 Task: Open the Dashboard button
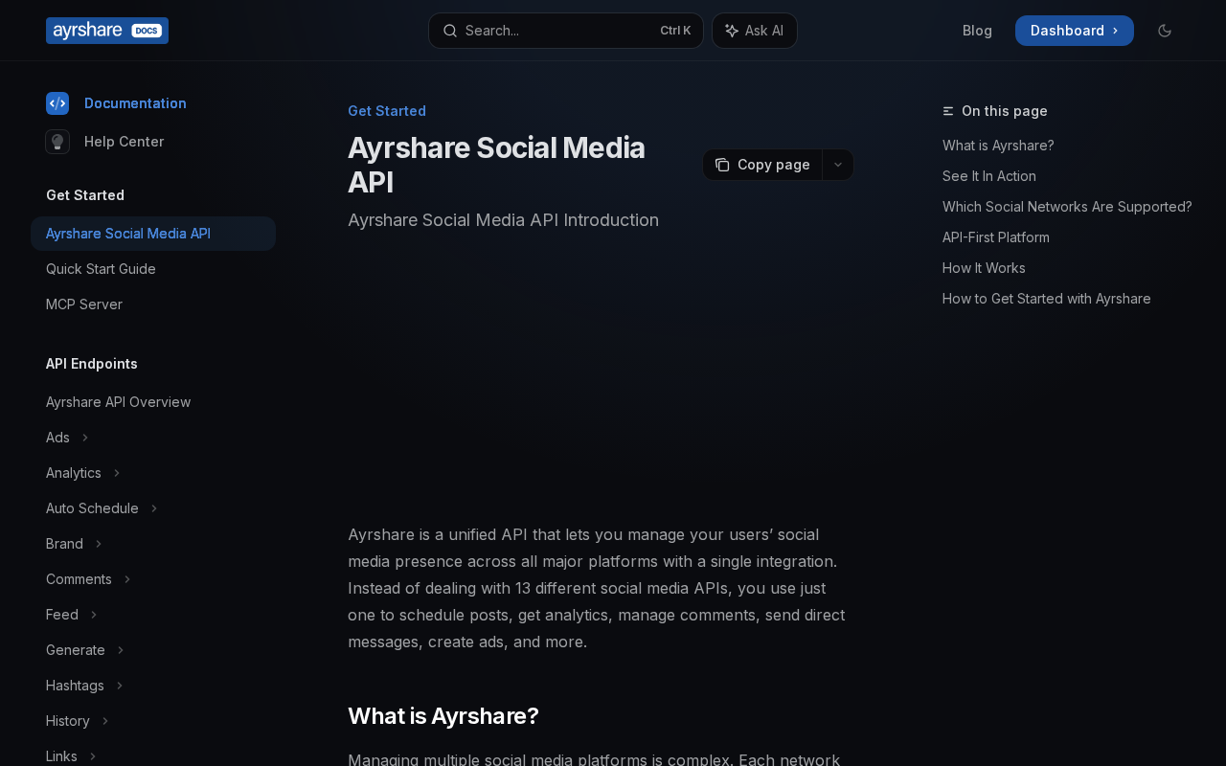(1074, 31)
